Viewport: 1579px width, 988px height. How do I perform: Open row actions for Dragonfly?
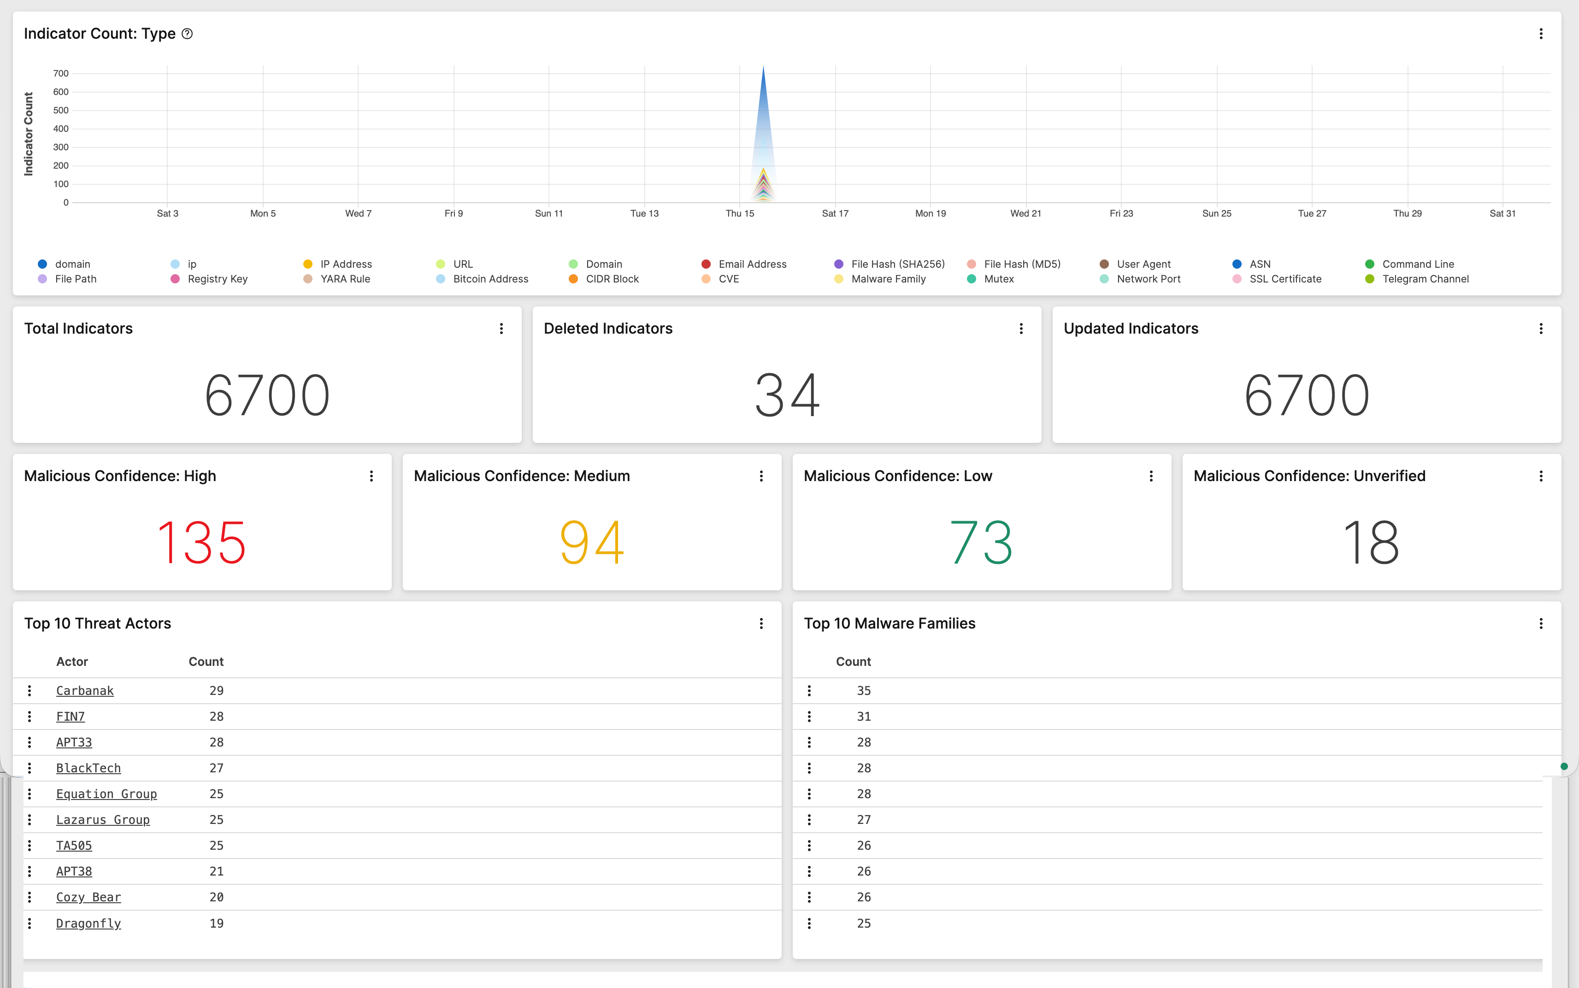[29, 923]
